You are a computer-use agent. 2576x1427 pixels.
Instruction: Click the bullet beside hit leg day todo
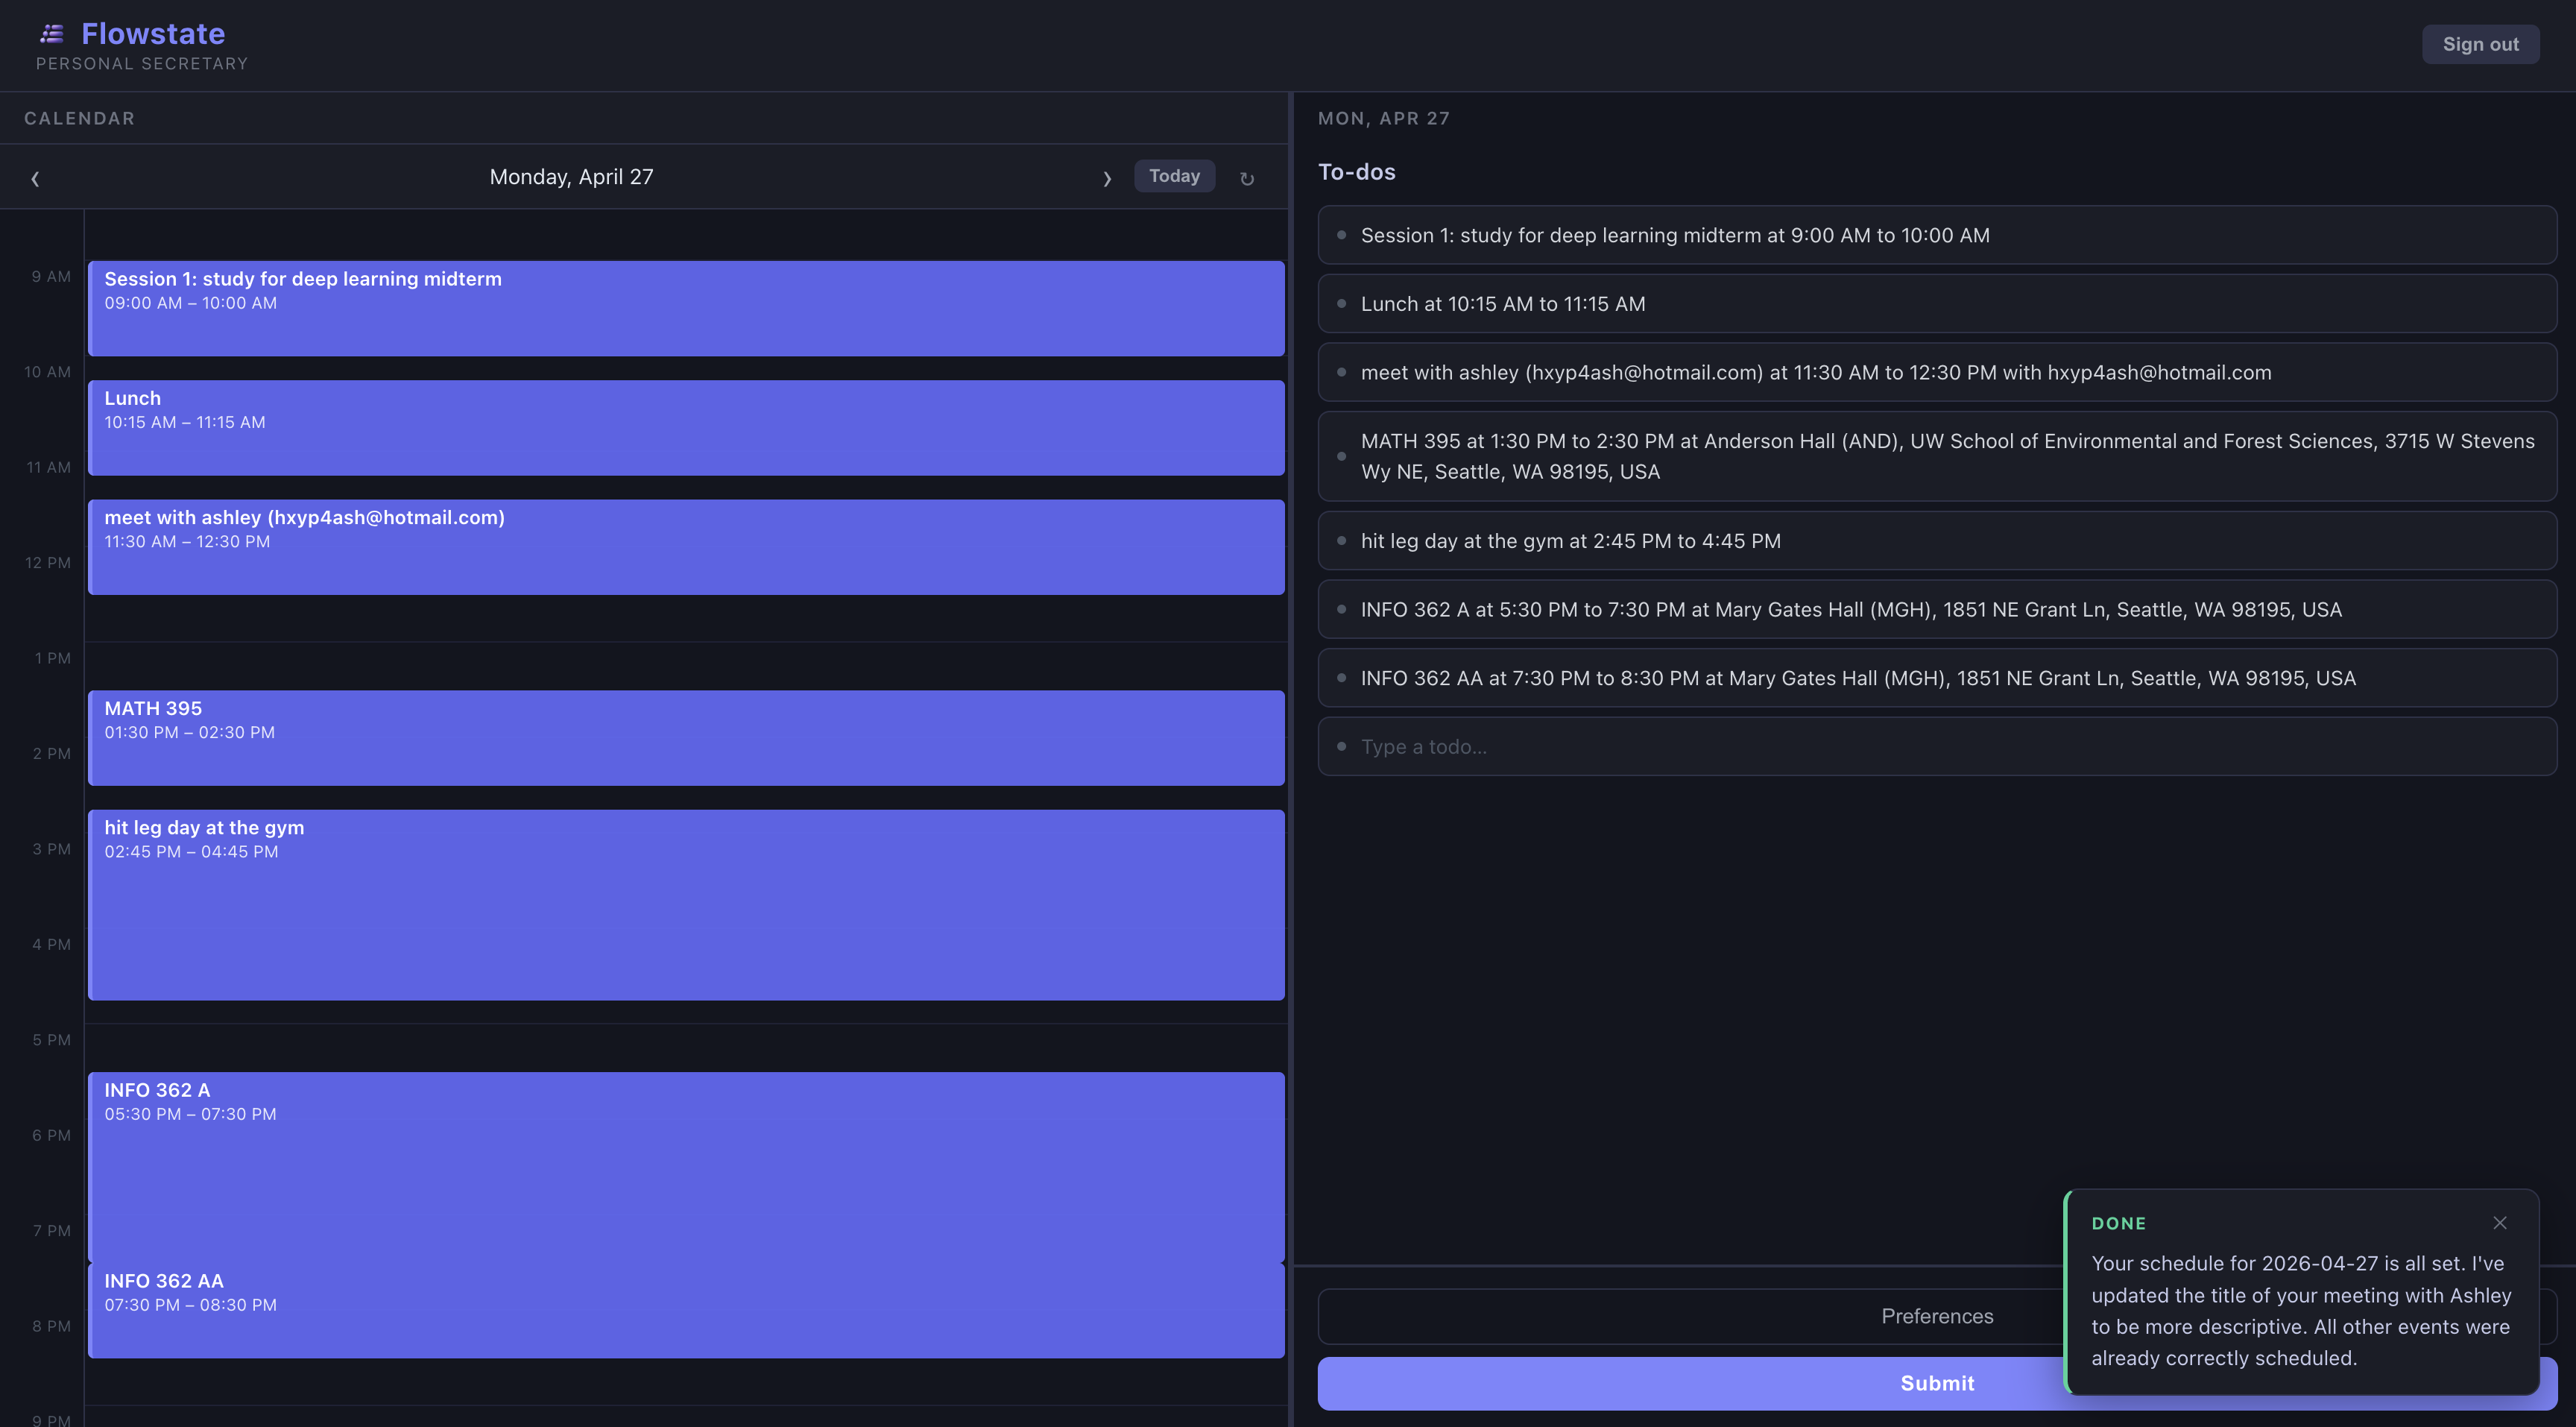1341,541
